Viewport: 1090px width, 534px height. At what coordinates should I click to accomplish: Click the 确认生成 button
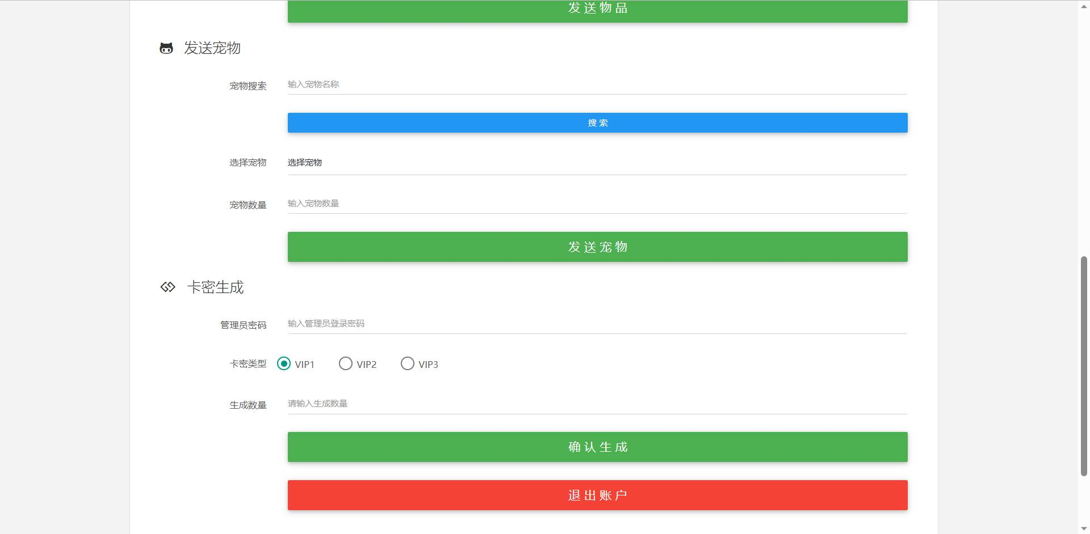pyautogui.click(x=597, y=447)
